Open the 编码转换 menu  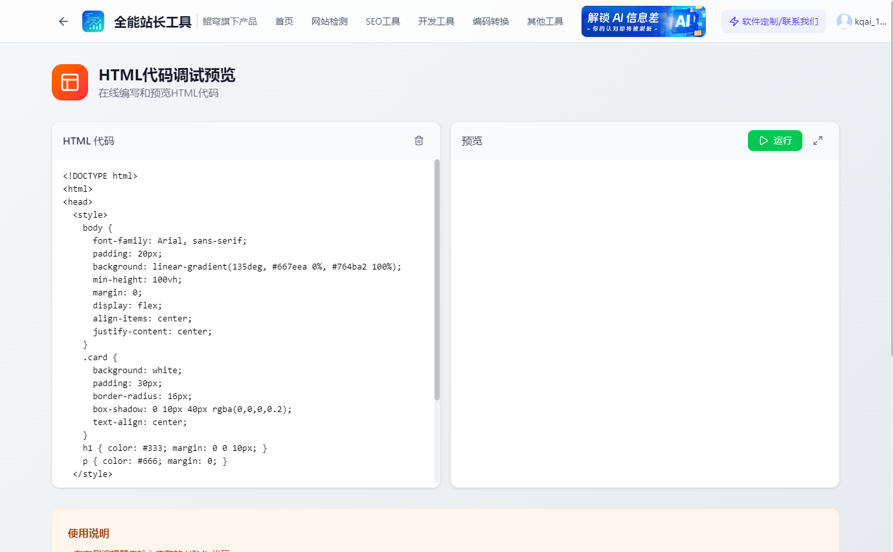coord(490,21)
